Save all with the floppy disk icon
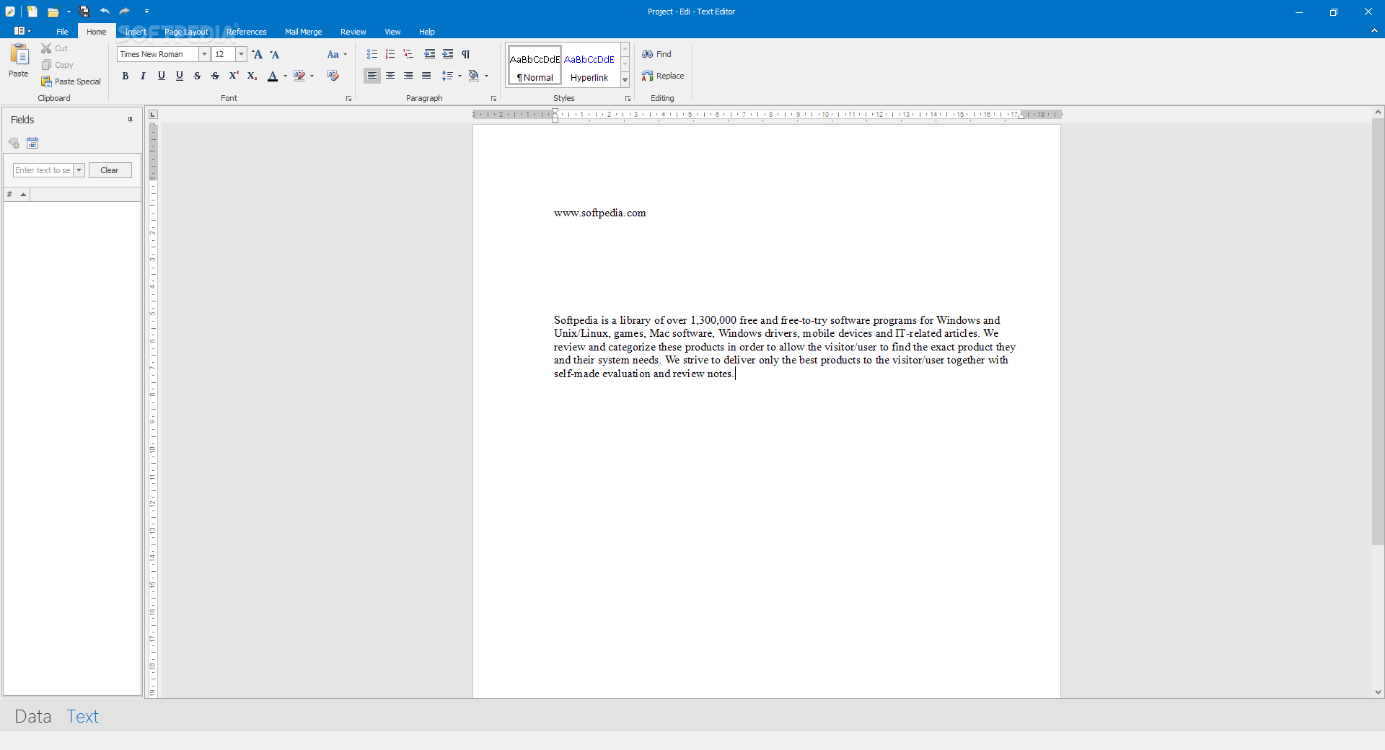Image resolution: width=1385 pixels, height=750 pixels. [x=84, y=12]
